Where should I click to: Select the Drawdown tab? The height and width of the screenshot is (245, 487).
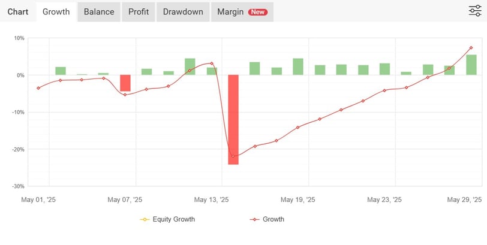[x=183, y=12]
